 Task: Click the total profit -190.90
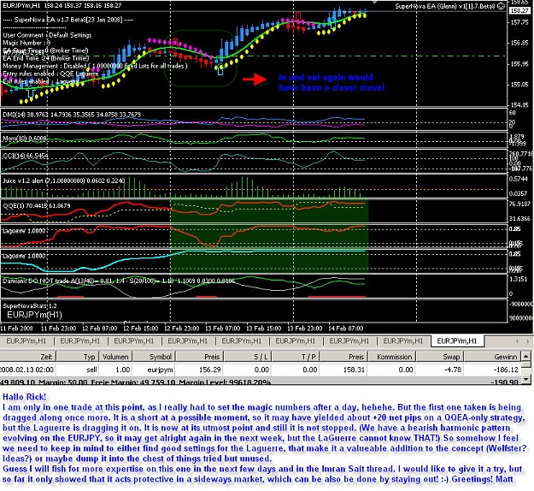pyautogui.click(x=505, y=382)
